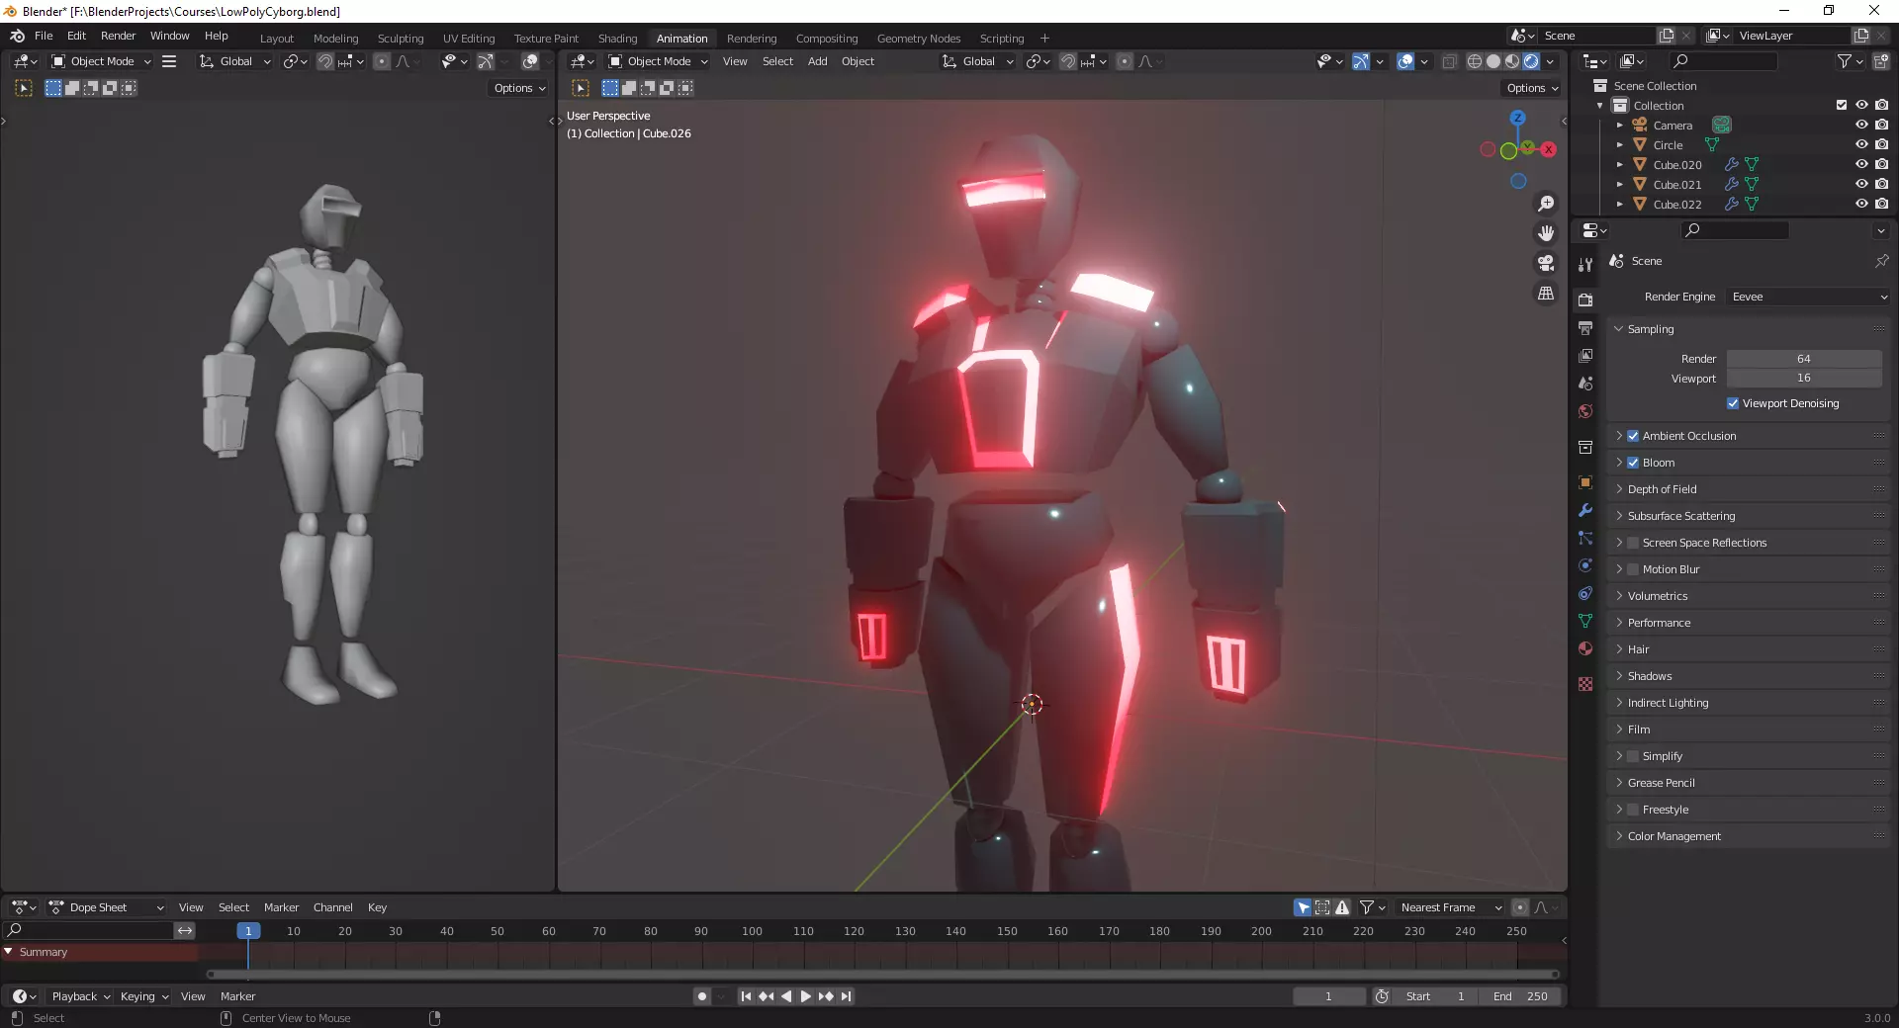Open the File menu
The height and width of the screenshot is (1028, 1899).
[44, 36]
